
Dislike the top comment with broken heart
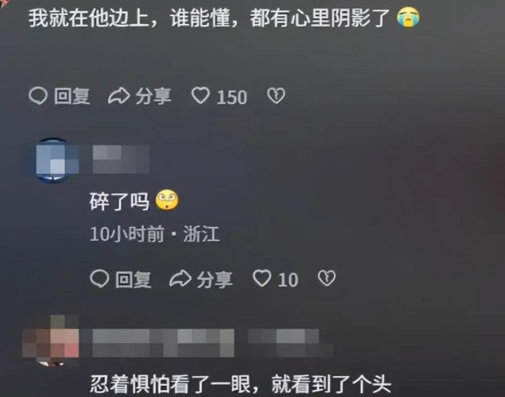point(276,96)
